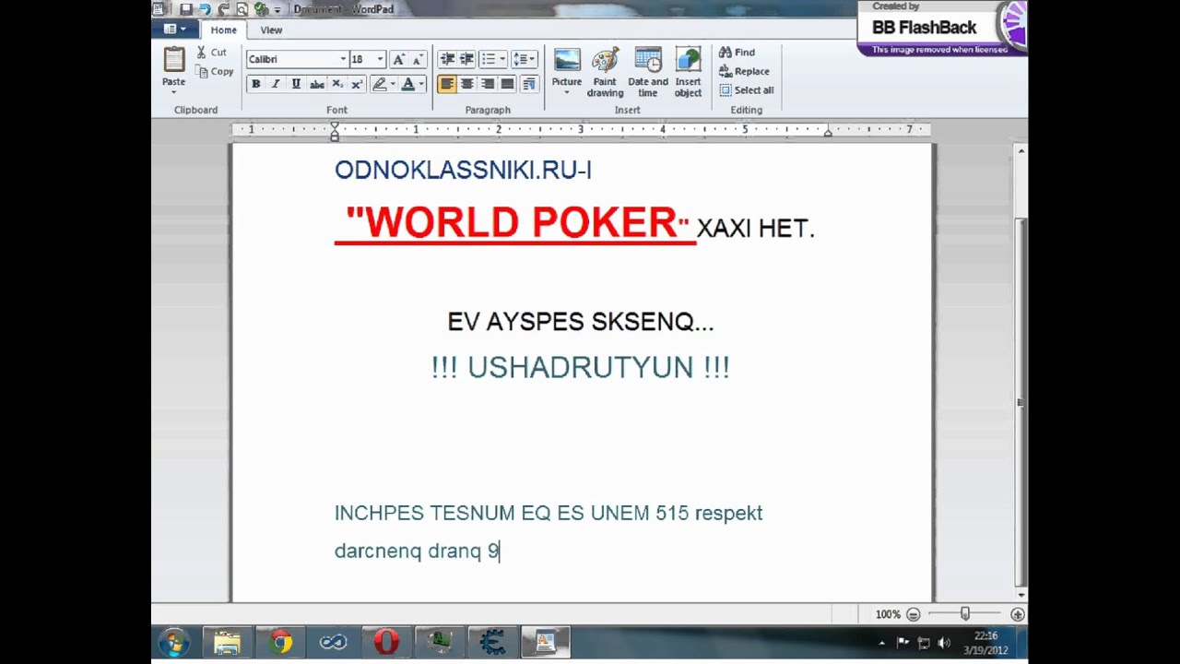Toggle Italic formatting
Image resolution: width=1180 pixels, height=664 pixels.
275,84
